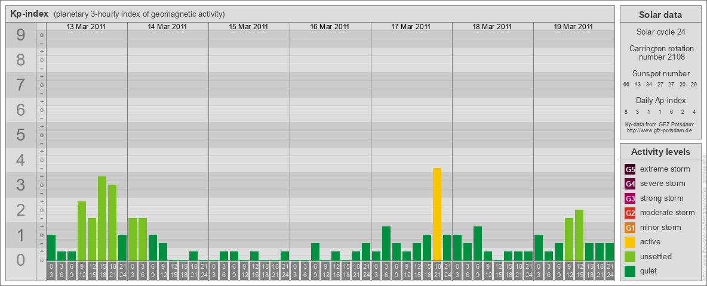Viewport: 707px width, 286px height.
Task: Click the Kp scale number 9
Action: pos(21,35)
